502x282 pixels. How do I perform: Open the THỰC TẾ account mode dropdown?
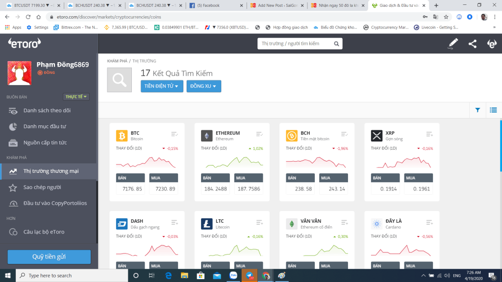[76, 97]
